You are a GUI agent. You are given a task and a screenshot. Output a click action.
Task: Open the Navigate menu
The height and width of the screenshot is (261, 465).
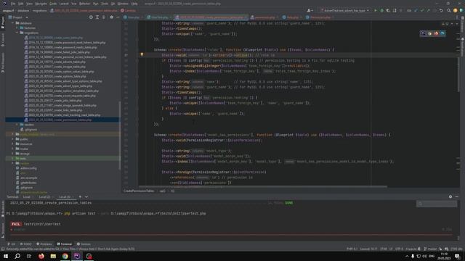(x=41, y=4)
